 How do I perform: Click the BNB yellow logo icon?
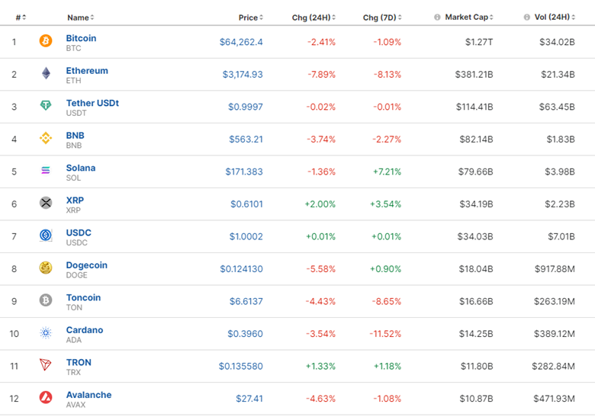(46, 138)
